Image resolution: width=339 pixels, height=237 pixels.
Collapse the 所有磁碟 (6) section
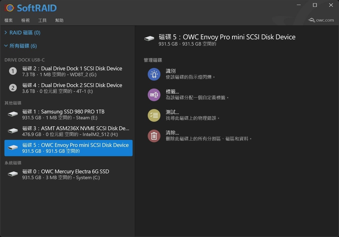click(x=21, y=46)
